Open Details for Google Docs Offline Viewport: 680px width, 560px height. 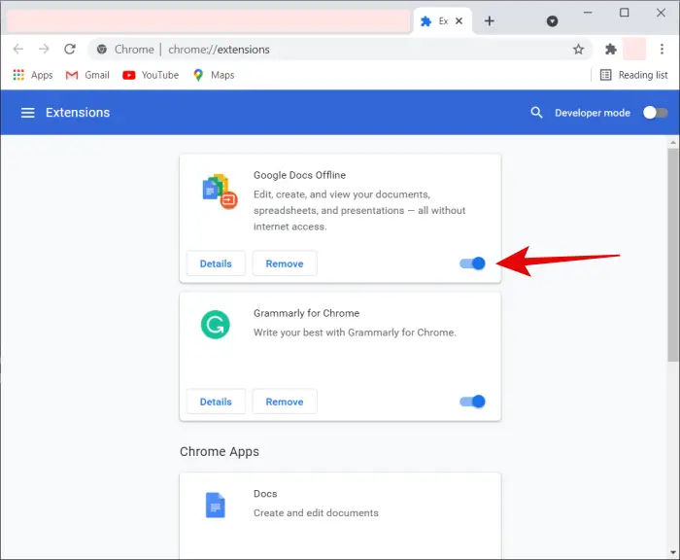tap(216, 263)
